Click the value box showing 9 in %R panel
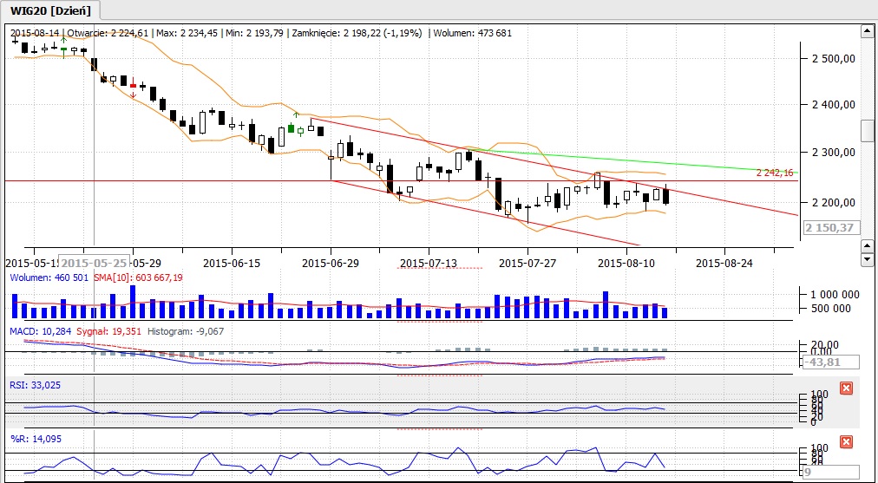This screenshot has height=483, width=878. (x=830, y=472)
